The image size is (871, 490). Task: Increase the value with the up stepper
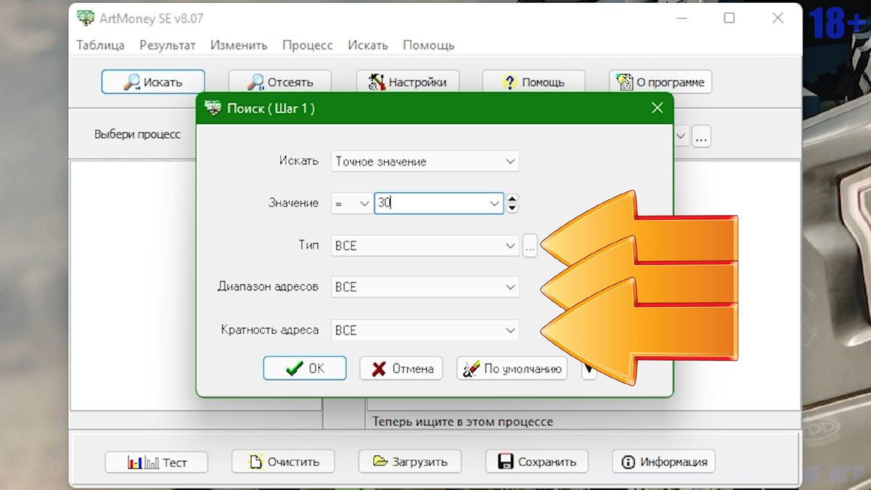pos(512,199)
